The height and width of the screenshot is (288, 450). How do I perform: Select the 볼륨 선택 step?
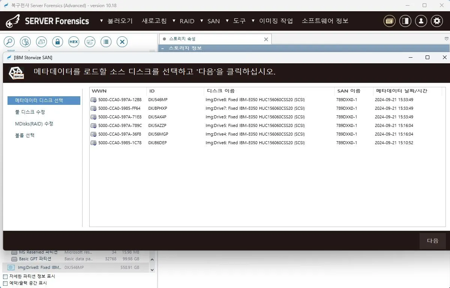(25, 136)
